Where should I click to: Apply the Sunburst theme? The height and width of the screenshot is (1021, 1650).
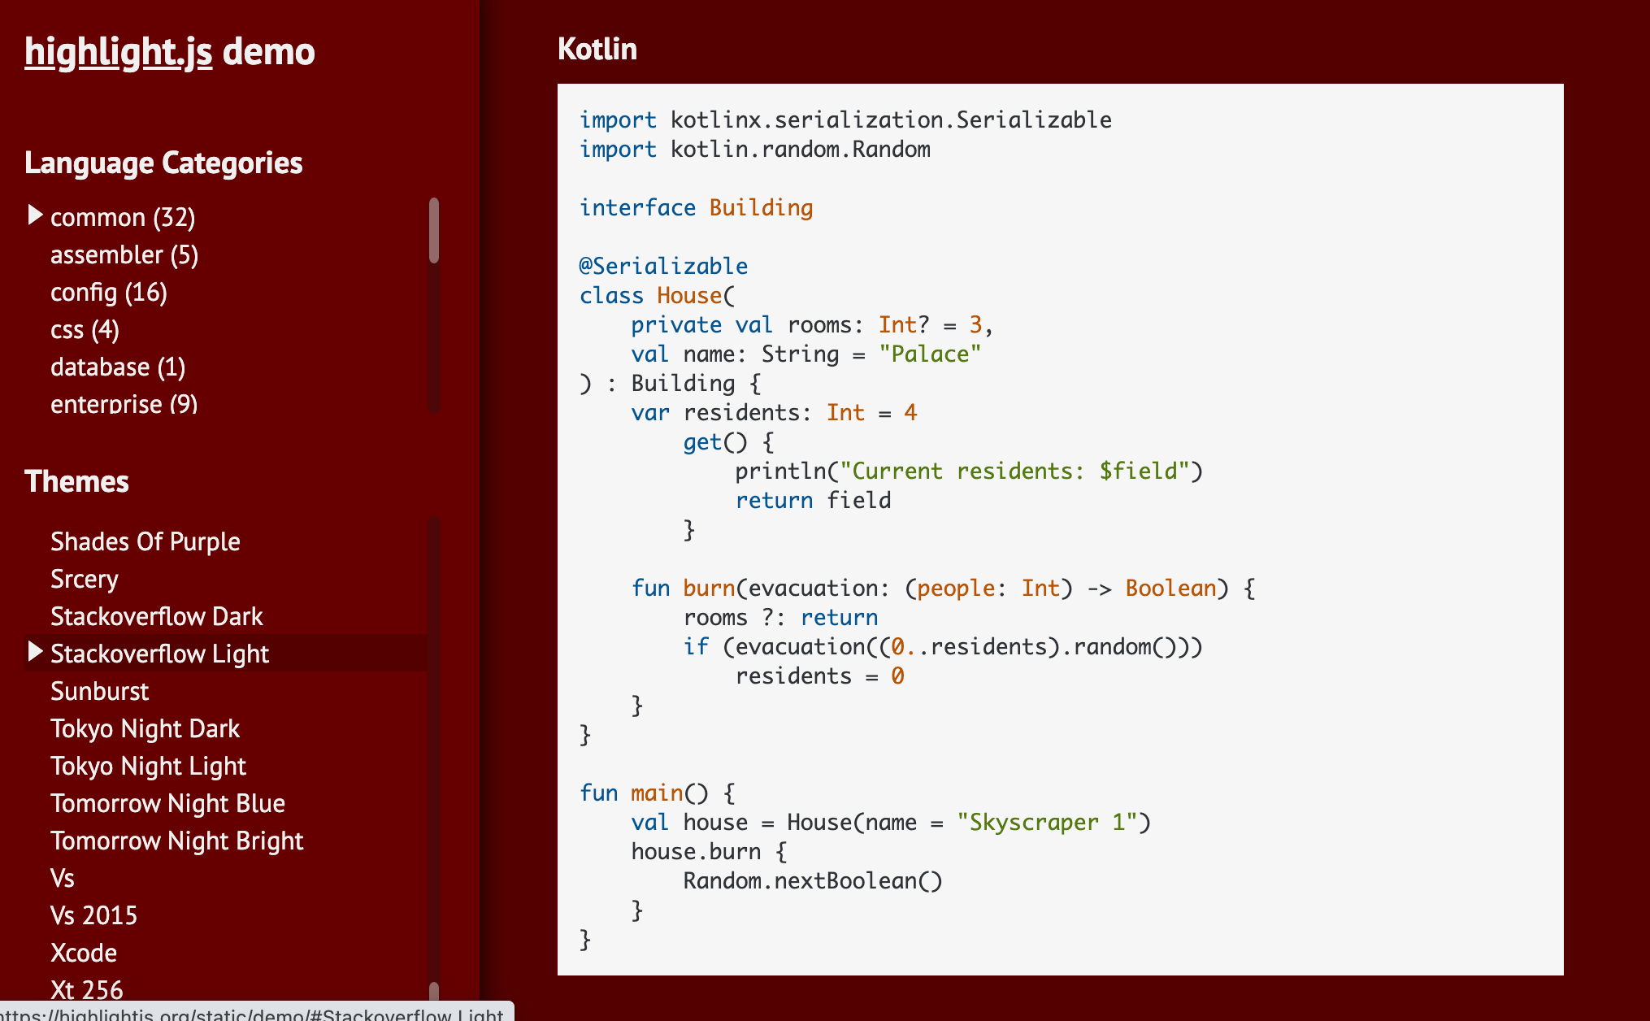pos(100,691)
